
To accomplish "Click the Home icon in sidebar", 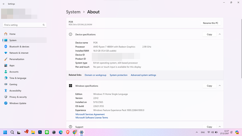I will [5, 34].
